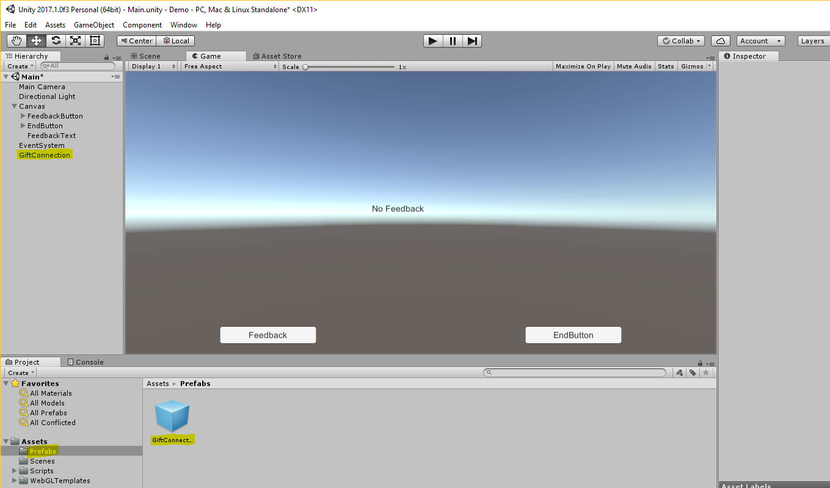The height and width of the screenshot is (488, 830).
Task: Open the Layers dropdown
Action: [x=814, y=41]
